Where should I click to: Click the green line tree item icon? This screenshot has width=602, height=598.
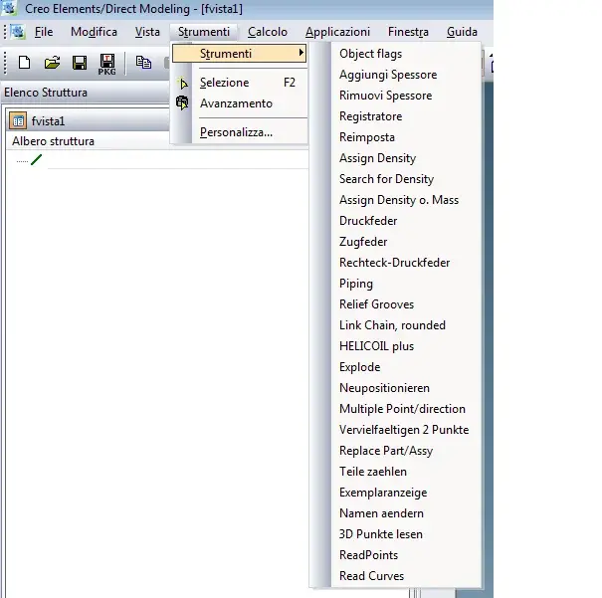click(37, 159)
